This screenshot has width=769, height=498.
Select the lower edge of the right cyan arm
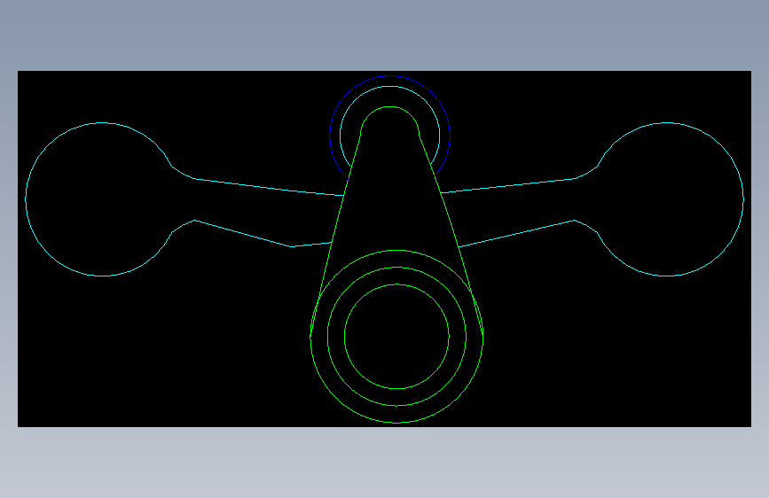pos(516,234)
